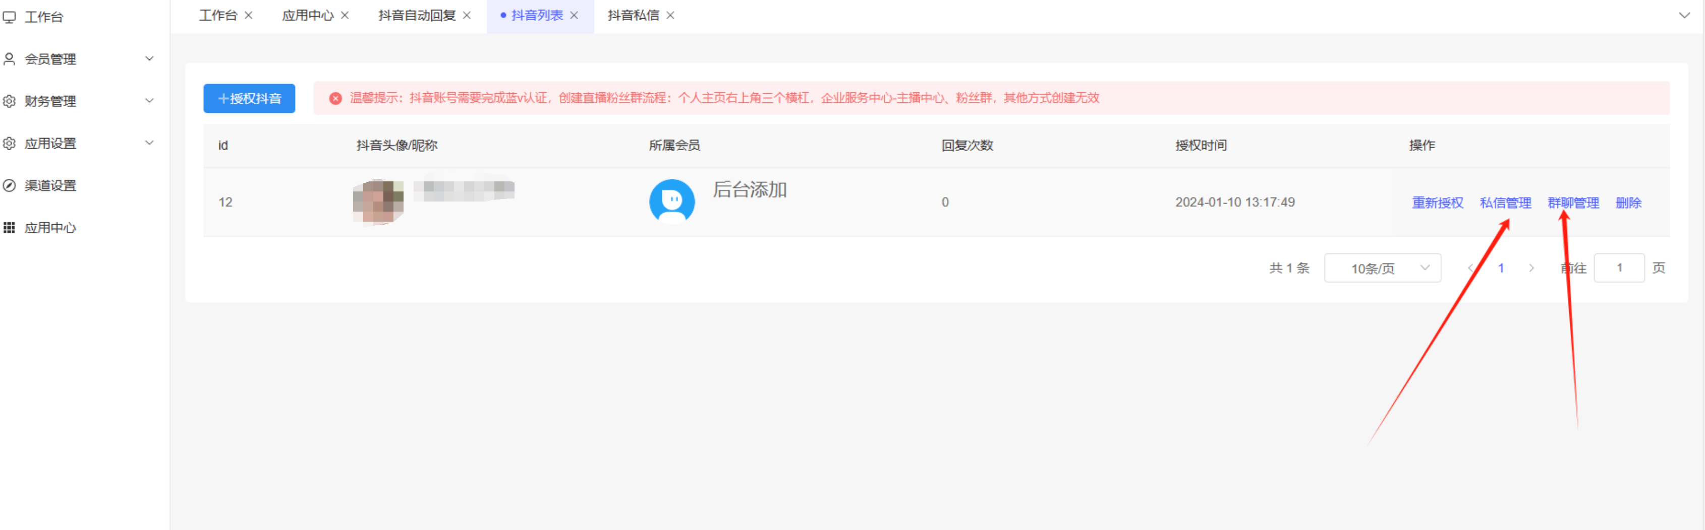
Task: Click the id cell showing 12
Action: tap(225, 202)
